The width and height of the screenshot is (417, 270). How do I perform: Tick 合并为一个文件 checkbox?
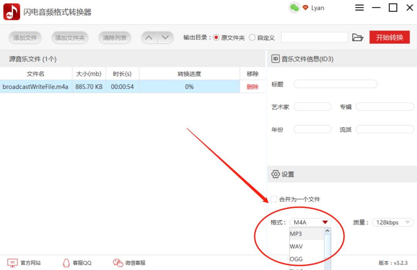click(274, 199)
